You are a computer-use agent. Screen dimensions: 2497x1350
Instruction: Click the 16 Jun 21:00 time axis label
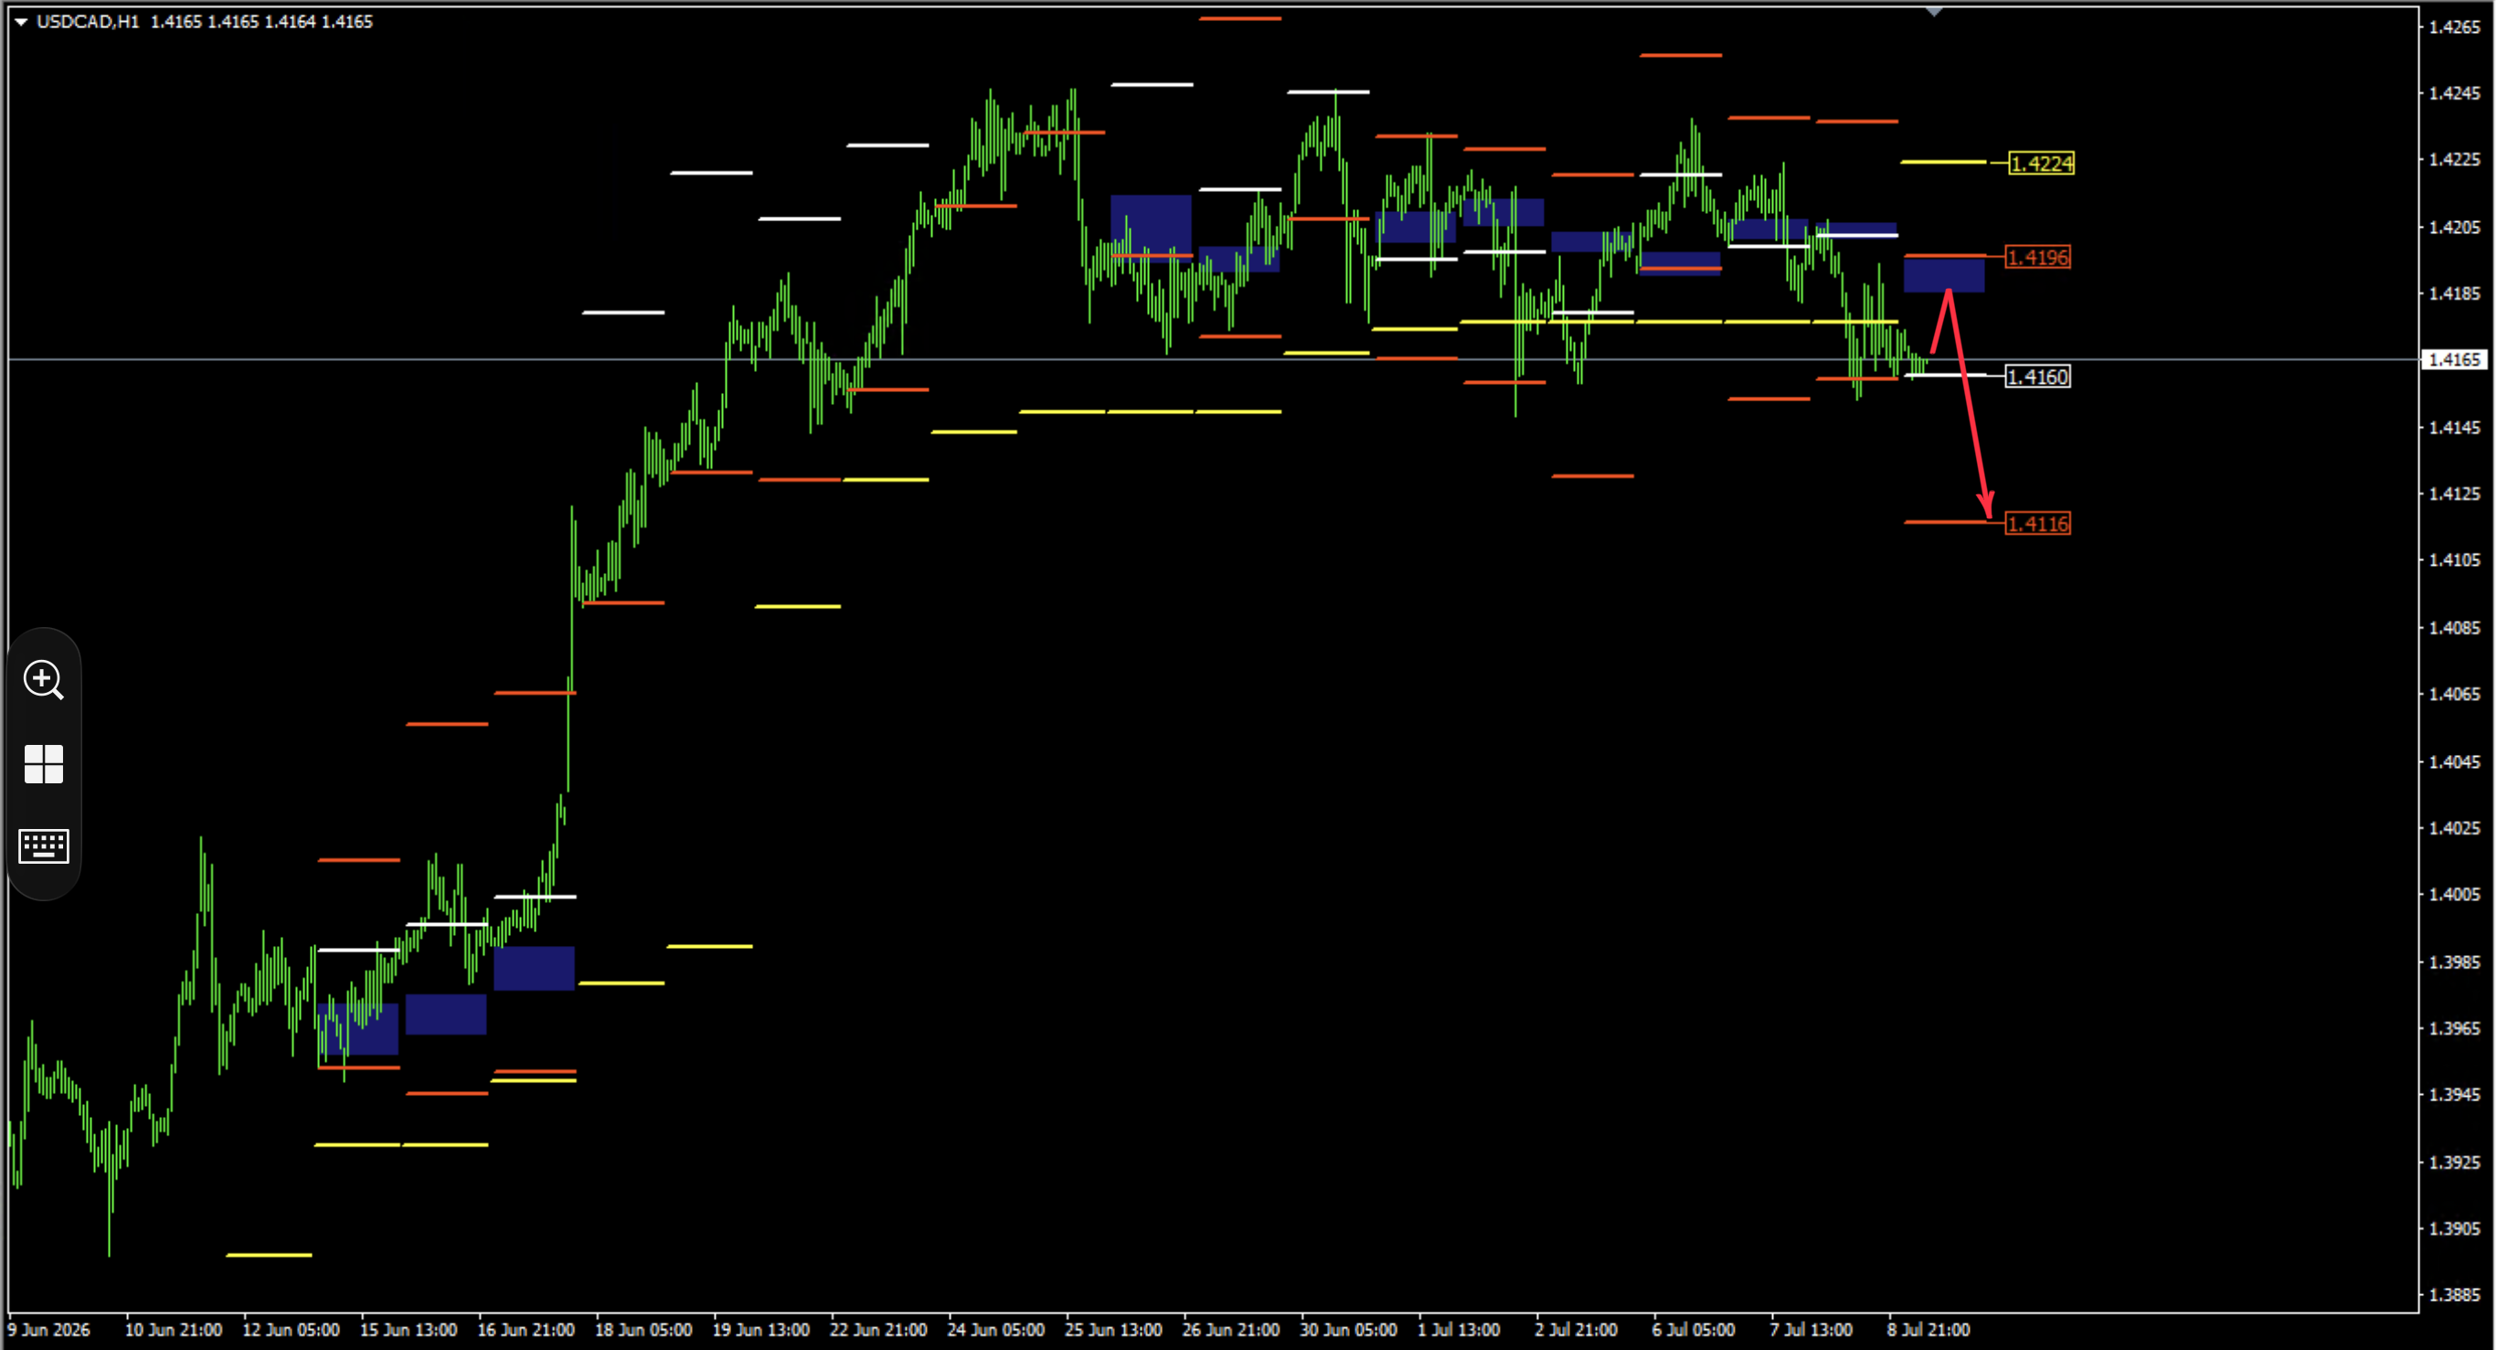(526, 1330)
